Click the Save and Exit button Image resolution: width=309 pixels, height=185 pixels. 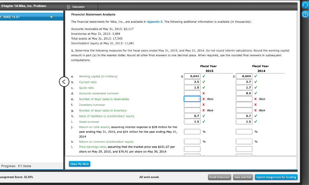pos(243,177)
